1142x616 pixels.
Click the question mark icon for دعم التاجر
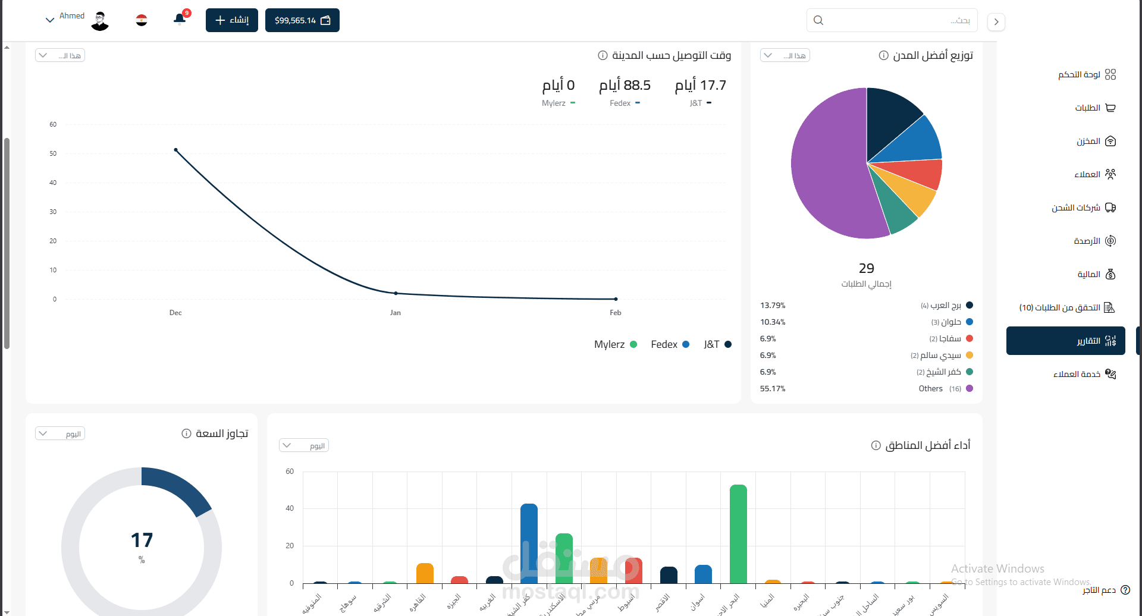pos(1125,590)
